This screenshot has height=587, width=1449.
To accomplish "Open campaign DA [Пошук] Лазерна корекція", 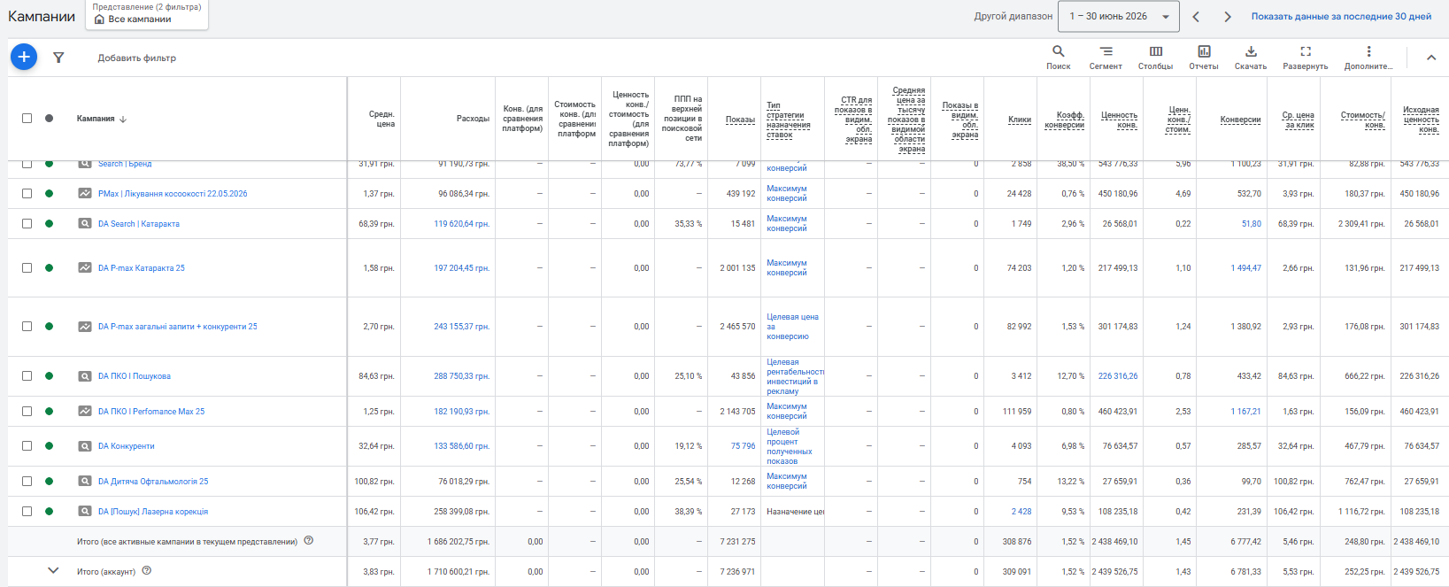I will pyautogui.click(x=153, y=512).
